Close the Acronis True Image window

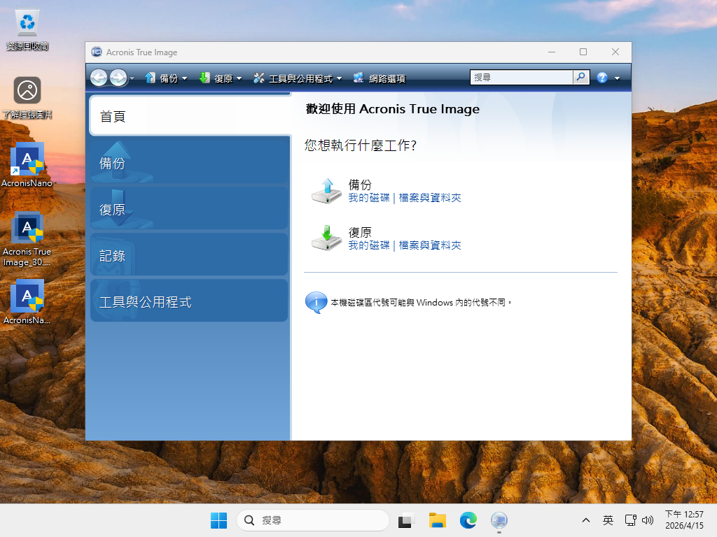click(615, 52)
